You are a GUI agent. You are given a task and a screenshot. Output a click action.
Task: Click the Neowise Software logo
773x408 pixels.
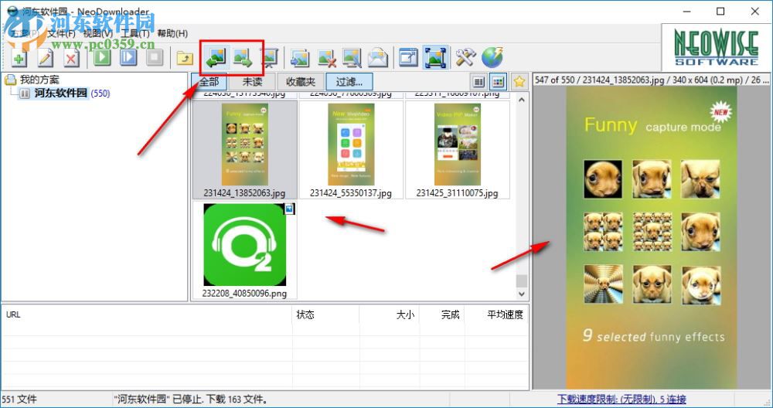[717, 48]
